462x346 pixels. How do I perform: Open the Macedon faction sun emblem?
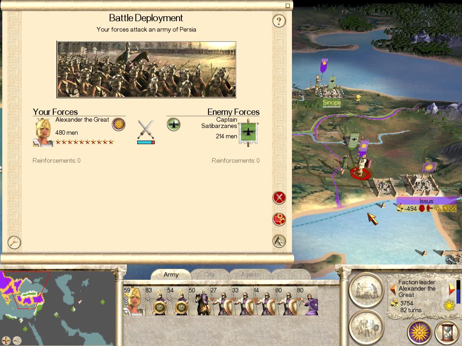coord(419,332)
